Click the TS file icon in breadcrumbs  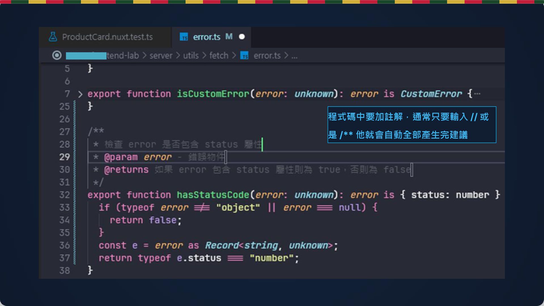[x=244, y=56]
